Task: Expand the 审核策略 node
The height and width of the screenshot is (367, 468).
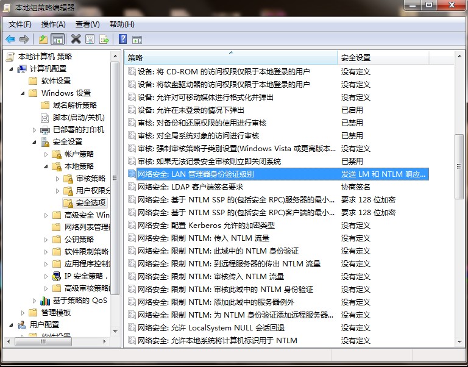Action: [57, 179]
